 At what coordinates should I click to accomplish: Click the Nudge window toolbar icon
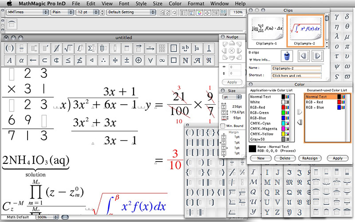pyautogui.click(x=207, y=13)
